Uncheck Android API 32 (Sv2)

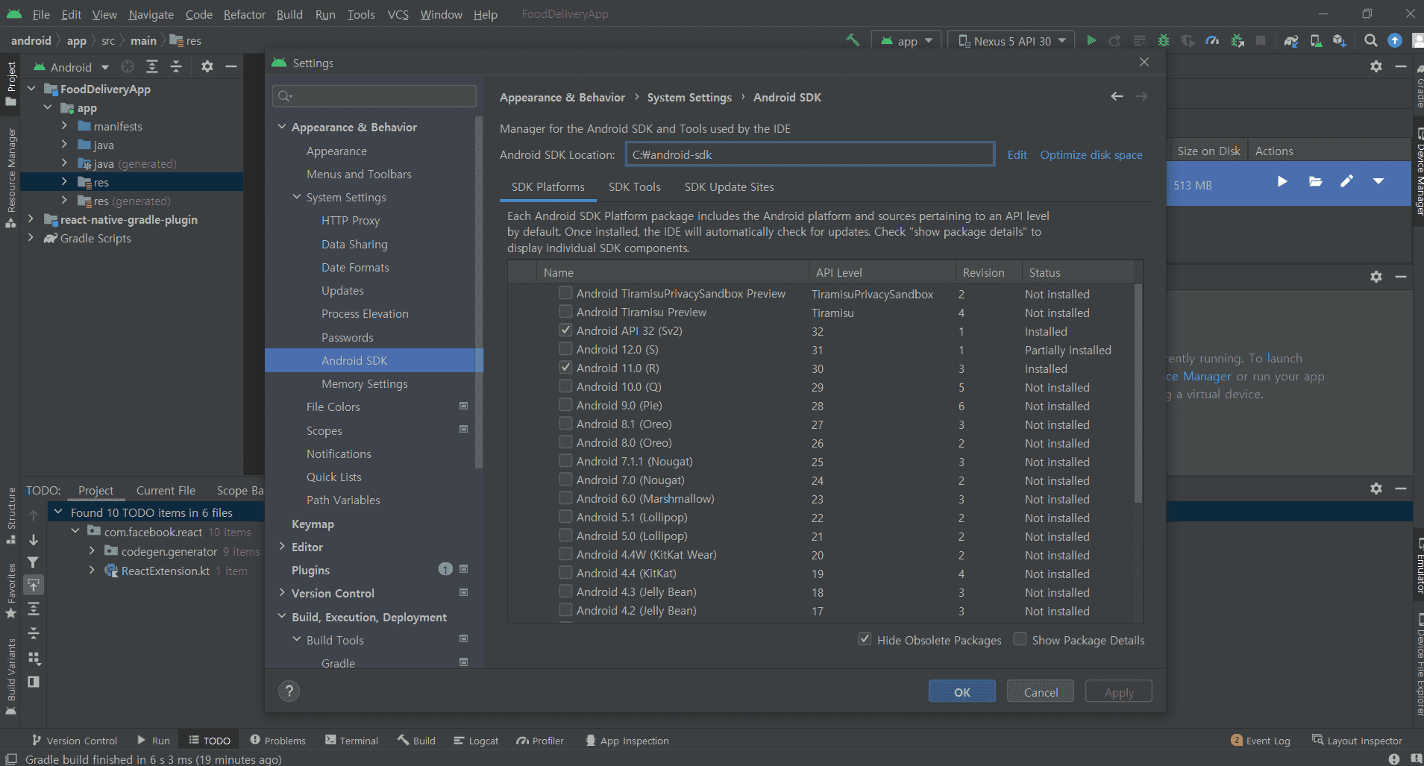[565, 330]
